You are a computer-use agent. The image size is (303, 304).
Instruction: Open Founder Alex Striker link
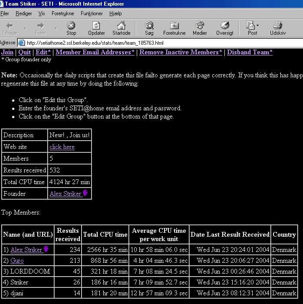65,194
